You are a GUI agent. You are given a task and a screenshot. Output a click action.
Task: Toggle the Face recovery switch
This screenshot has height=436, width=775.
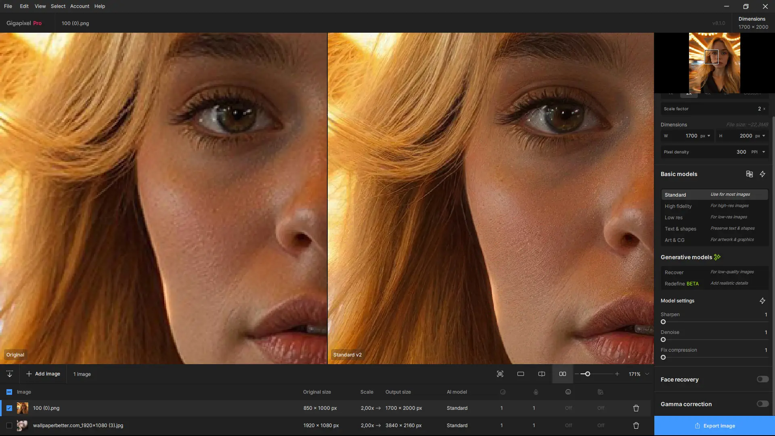pyautogui.click(x=762, y=379)
